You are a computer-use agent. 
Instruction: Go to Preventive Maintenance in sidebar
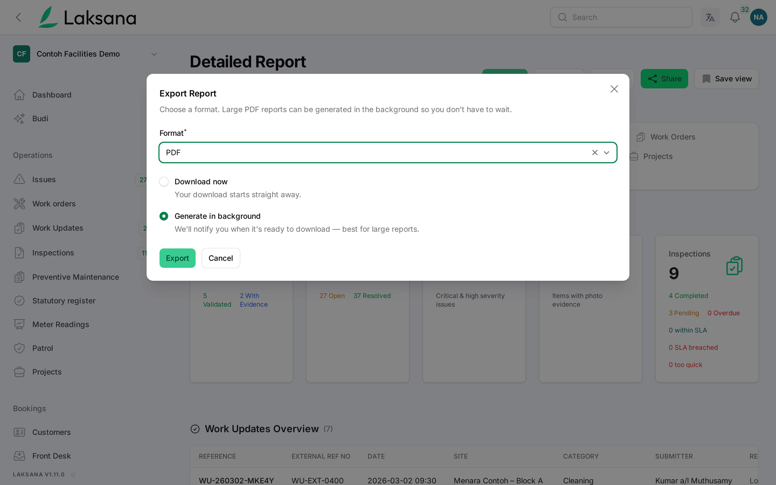[x=75, y=277]
